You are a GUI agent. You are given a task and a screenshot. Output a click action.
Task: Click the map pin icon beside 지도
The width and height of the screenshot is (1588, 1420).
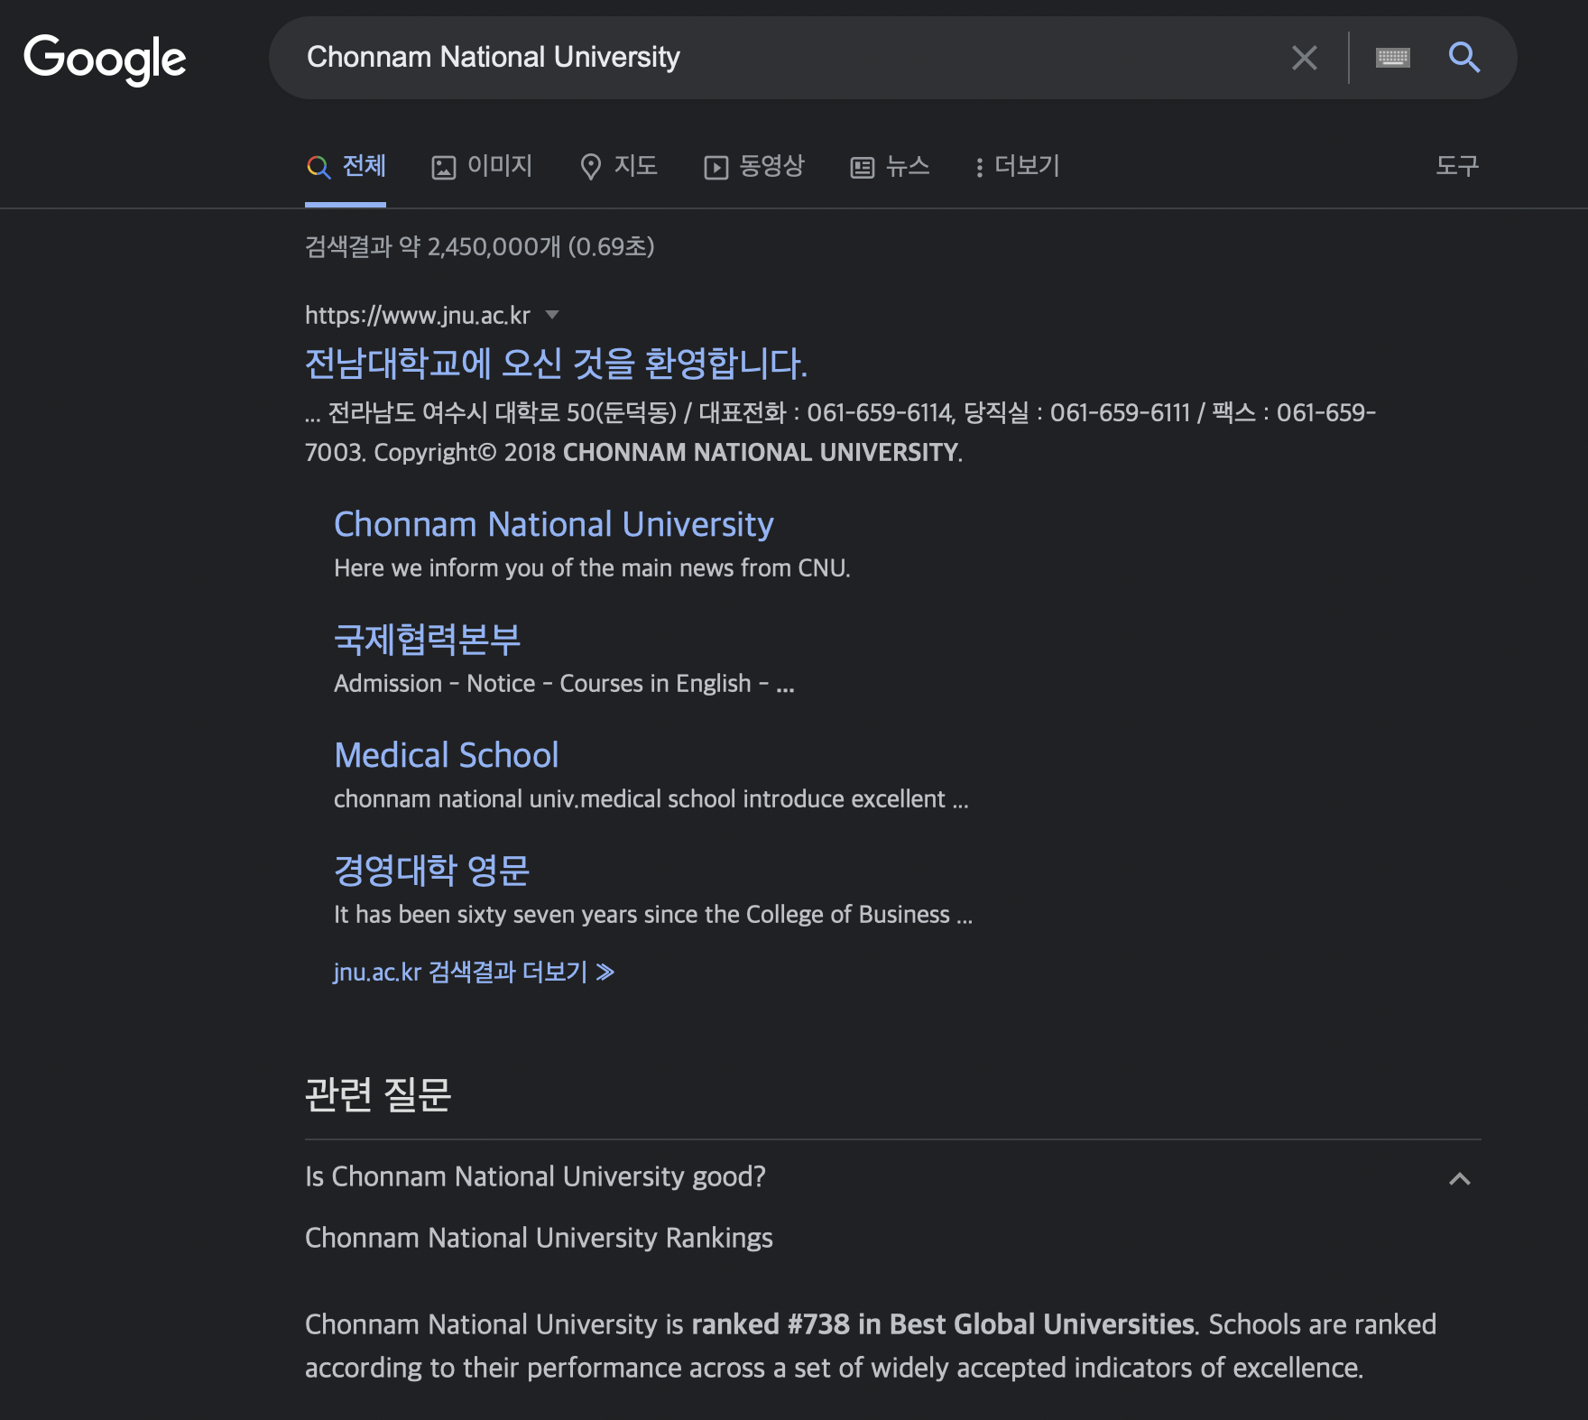(x=590, y=168)
